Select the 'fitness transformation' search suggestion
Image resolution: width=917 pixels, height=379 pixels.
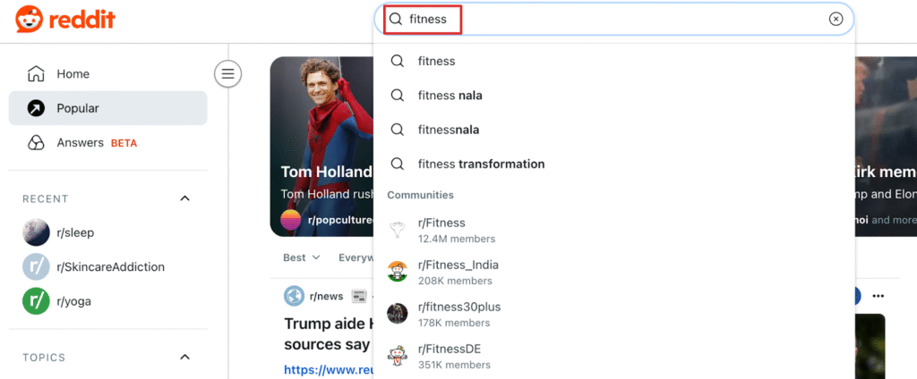point(481,164)
